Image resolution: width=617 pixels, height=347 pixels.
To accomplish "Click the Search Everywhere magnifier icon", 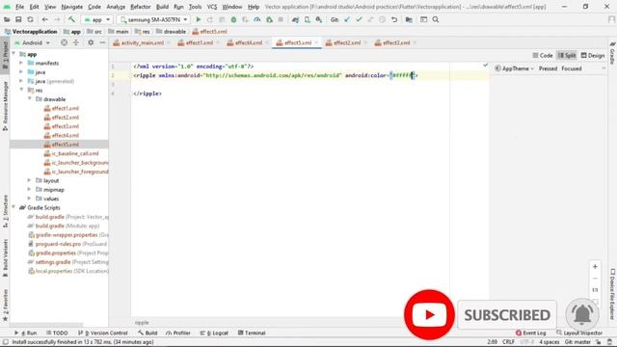I will [436, 19].
